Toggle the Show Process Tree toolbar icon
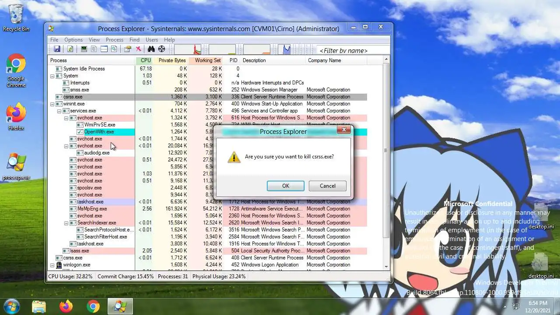 click(94, 49)
